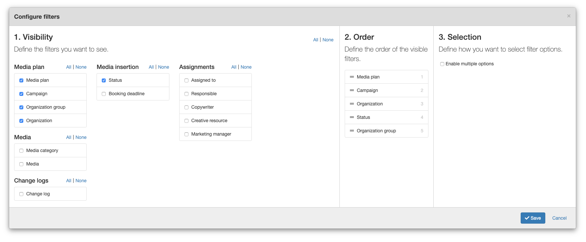Toggle the Change log checkbox
Image resolution: width=586 pixels, height=242 pixels.
[x=21, y=194]
